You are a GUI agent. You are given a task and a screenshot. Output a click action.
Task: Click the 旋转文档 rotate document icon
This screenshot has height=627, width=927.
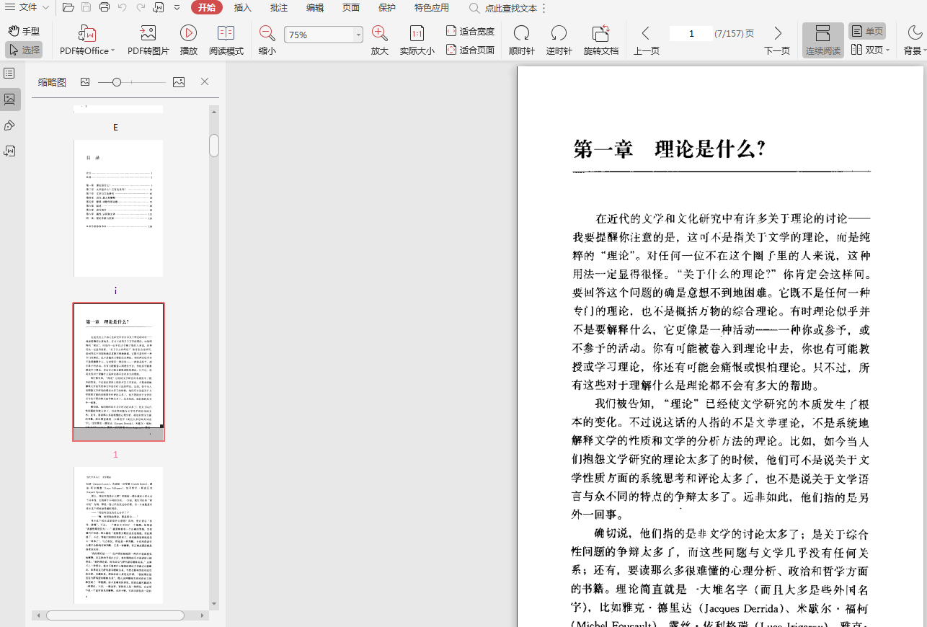pos(600,34)
